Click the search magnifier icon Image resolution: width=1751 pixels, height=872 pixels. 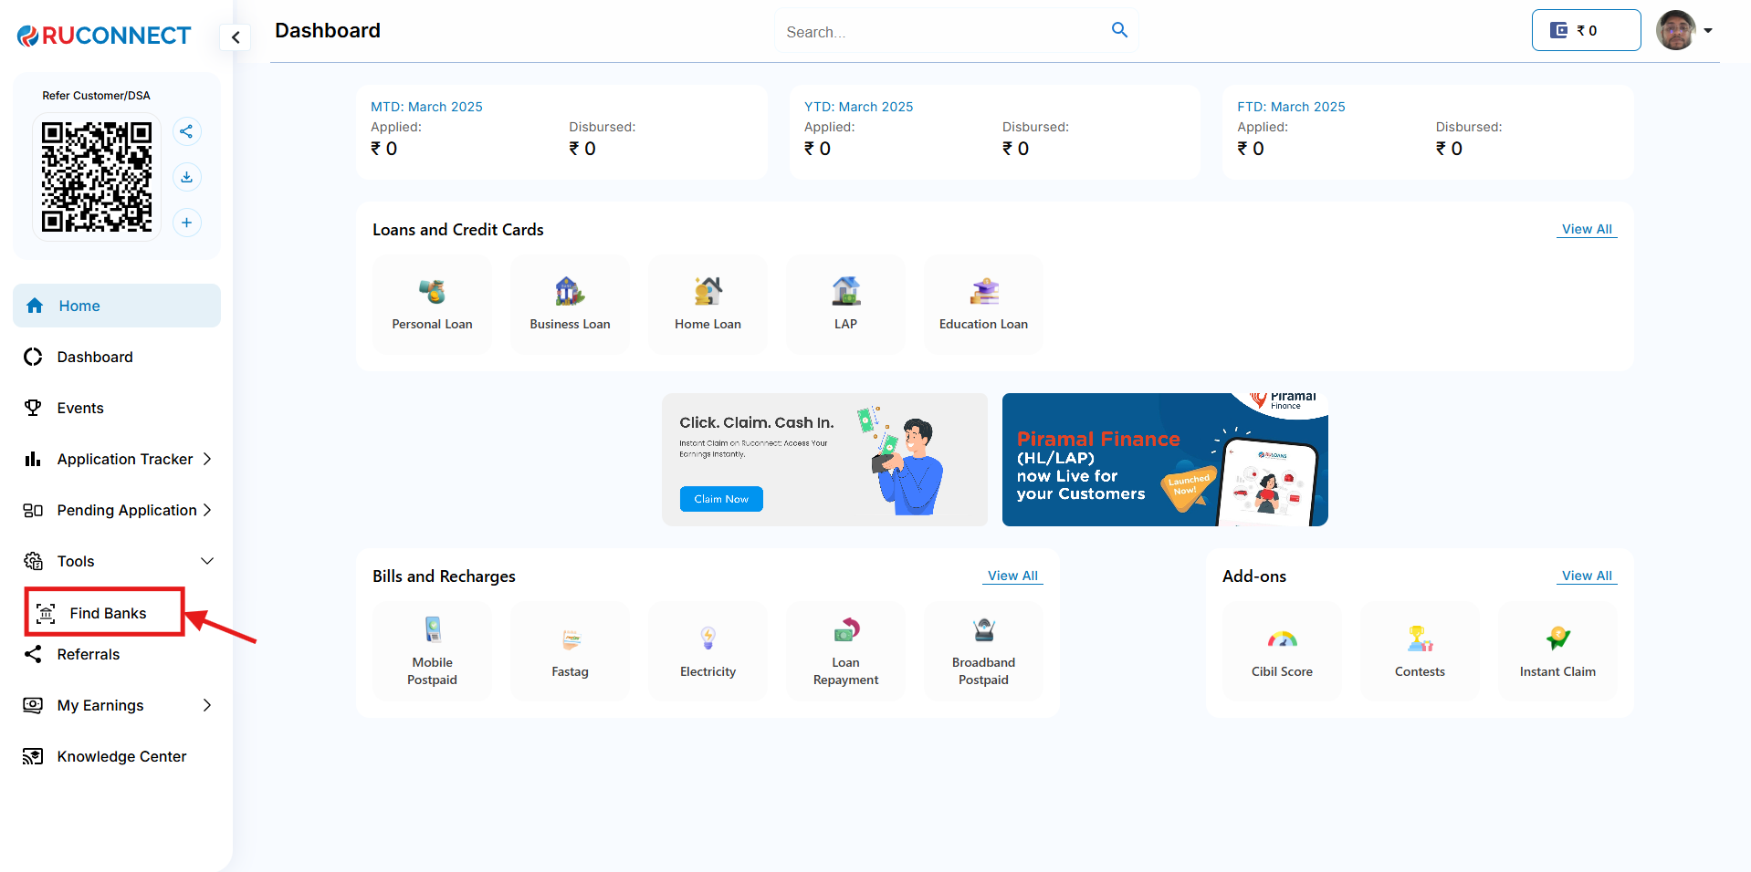(1119, 30)
